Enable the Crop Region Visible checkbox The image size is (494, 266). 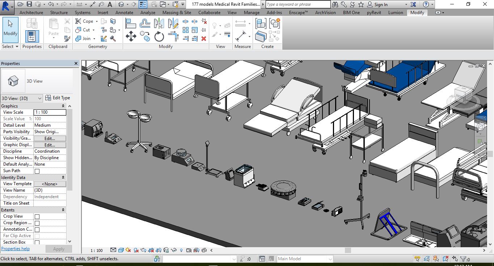pos(37,223)
